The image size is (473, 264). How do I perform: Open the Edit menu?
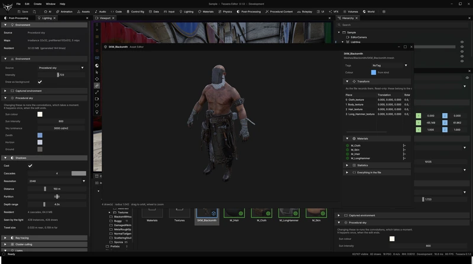pyautogui.click(x=27, y=4)
